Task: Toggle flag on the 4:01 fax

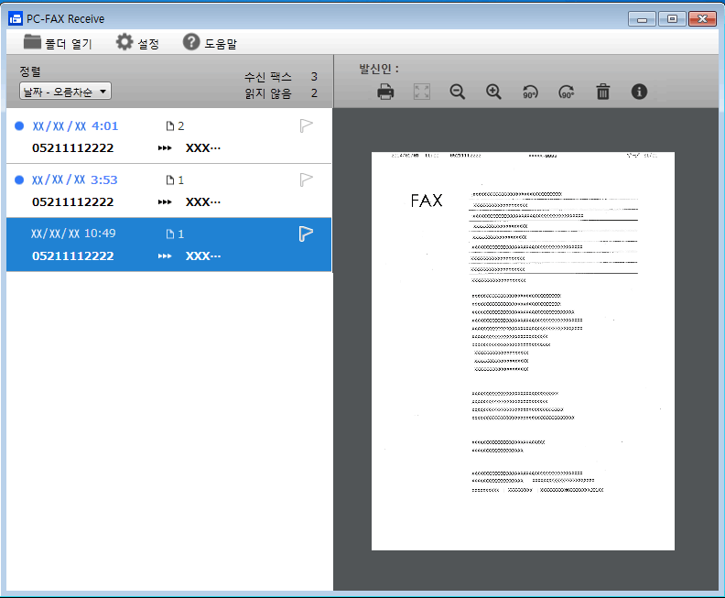Action: pos(306,125)
